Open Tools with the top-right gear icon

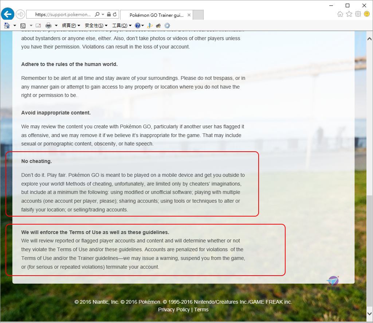pos(358,14)
